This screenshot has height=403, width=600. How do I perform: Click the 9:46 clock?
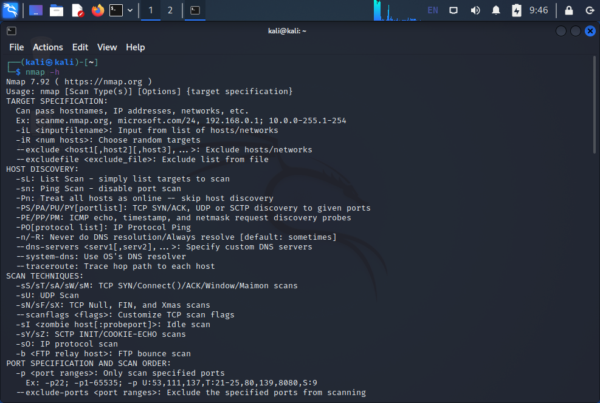539,10
